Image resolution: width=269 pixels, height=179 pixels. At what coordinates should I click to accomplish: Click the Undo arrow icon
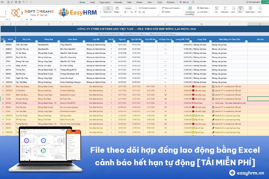click(x=23, y=2)
